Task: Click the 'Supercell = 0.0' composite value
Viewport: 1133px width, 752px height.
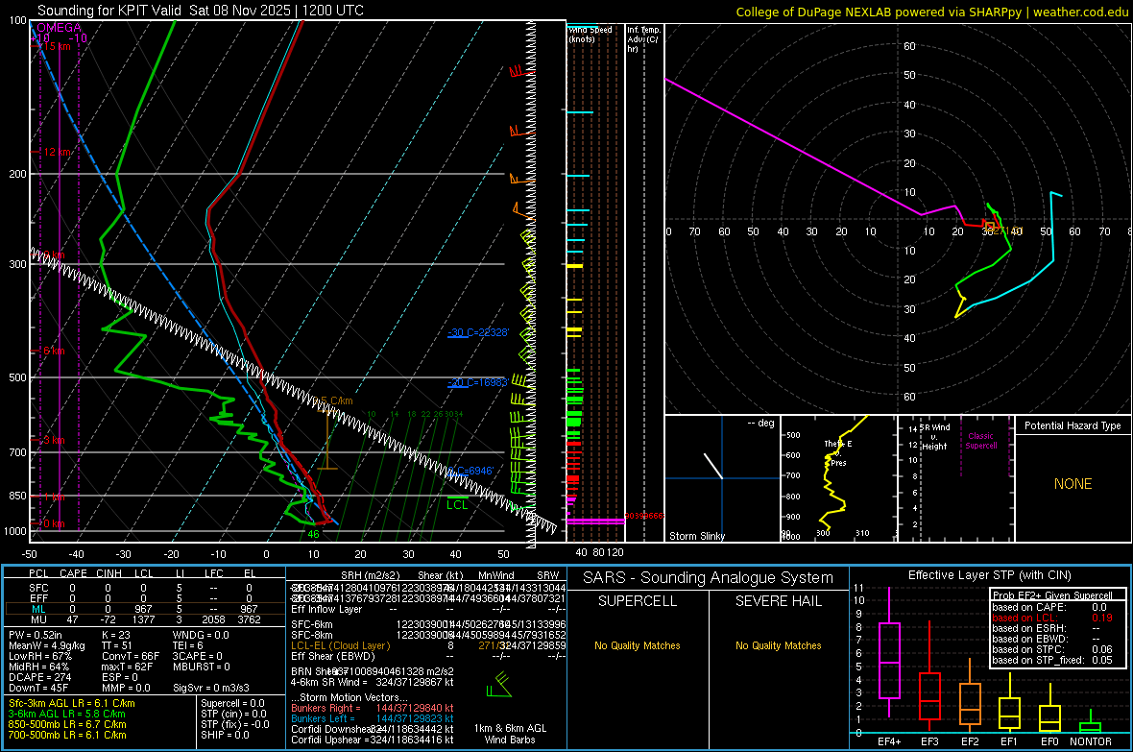Action: point(232,704)
